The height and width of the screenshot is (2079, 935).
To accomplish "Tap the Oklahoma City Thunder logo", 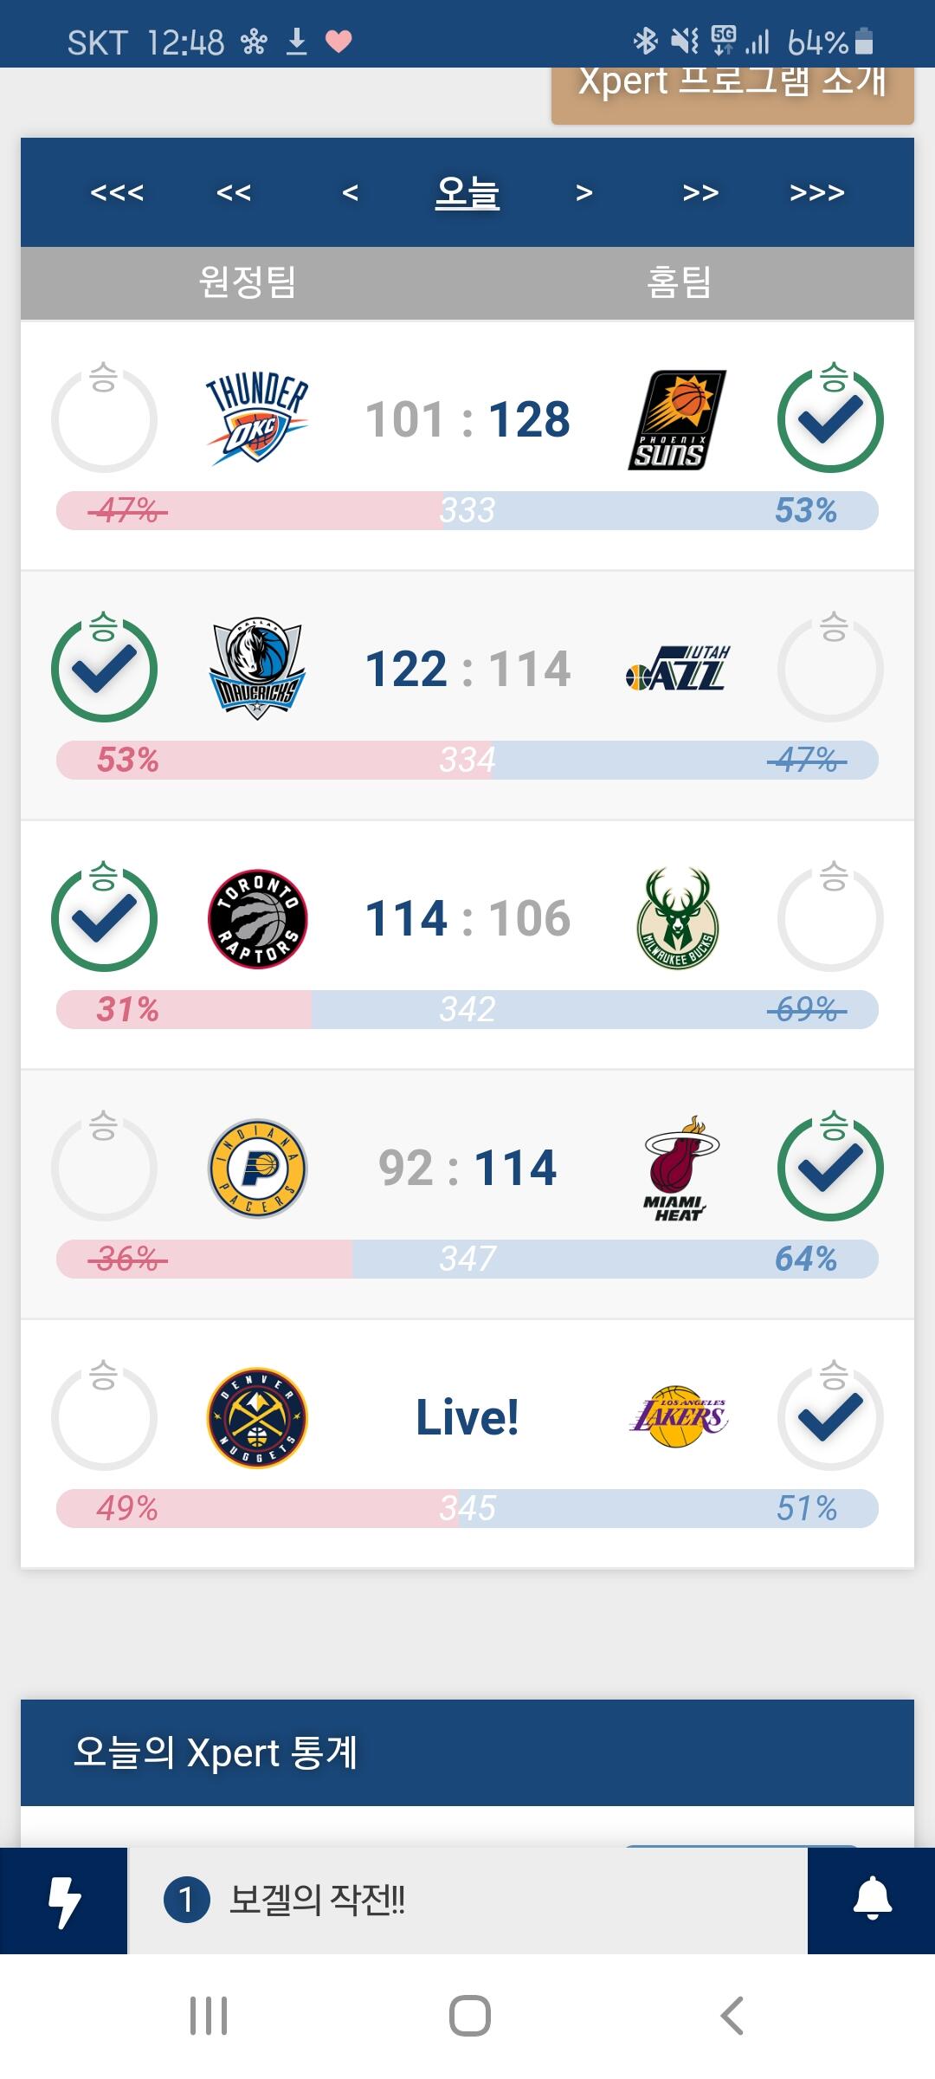I will click(257, 420).
